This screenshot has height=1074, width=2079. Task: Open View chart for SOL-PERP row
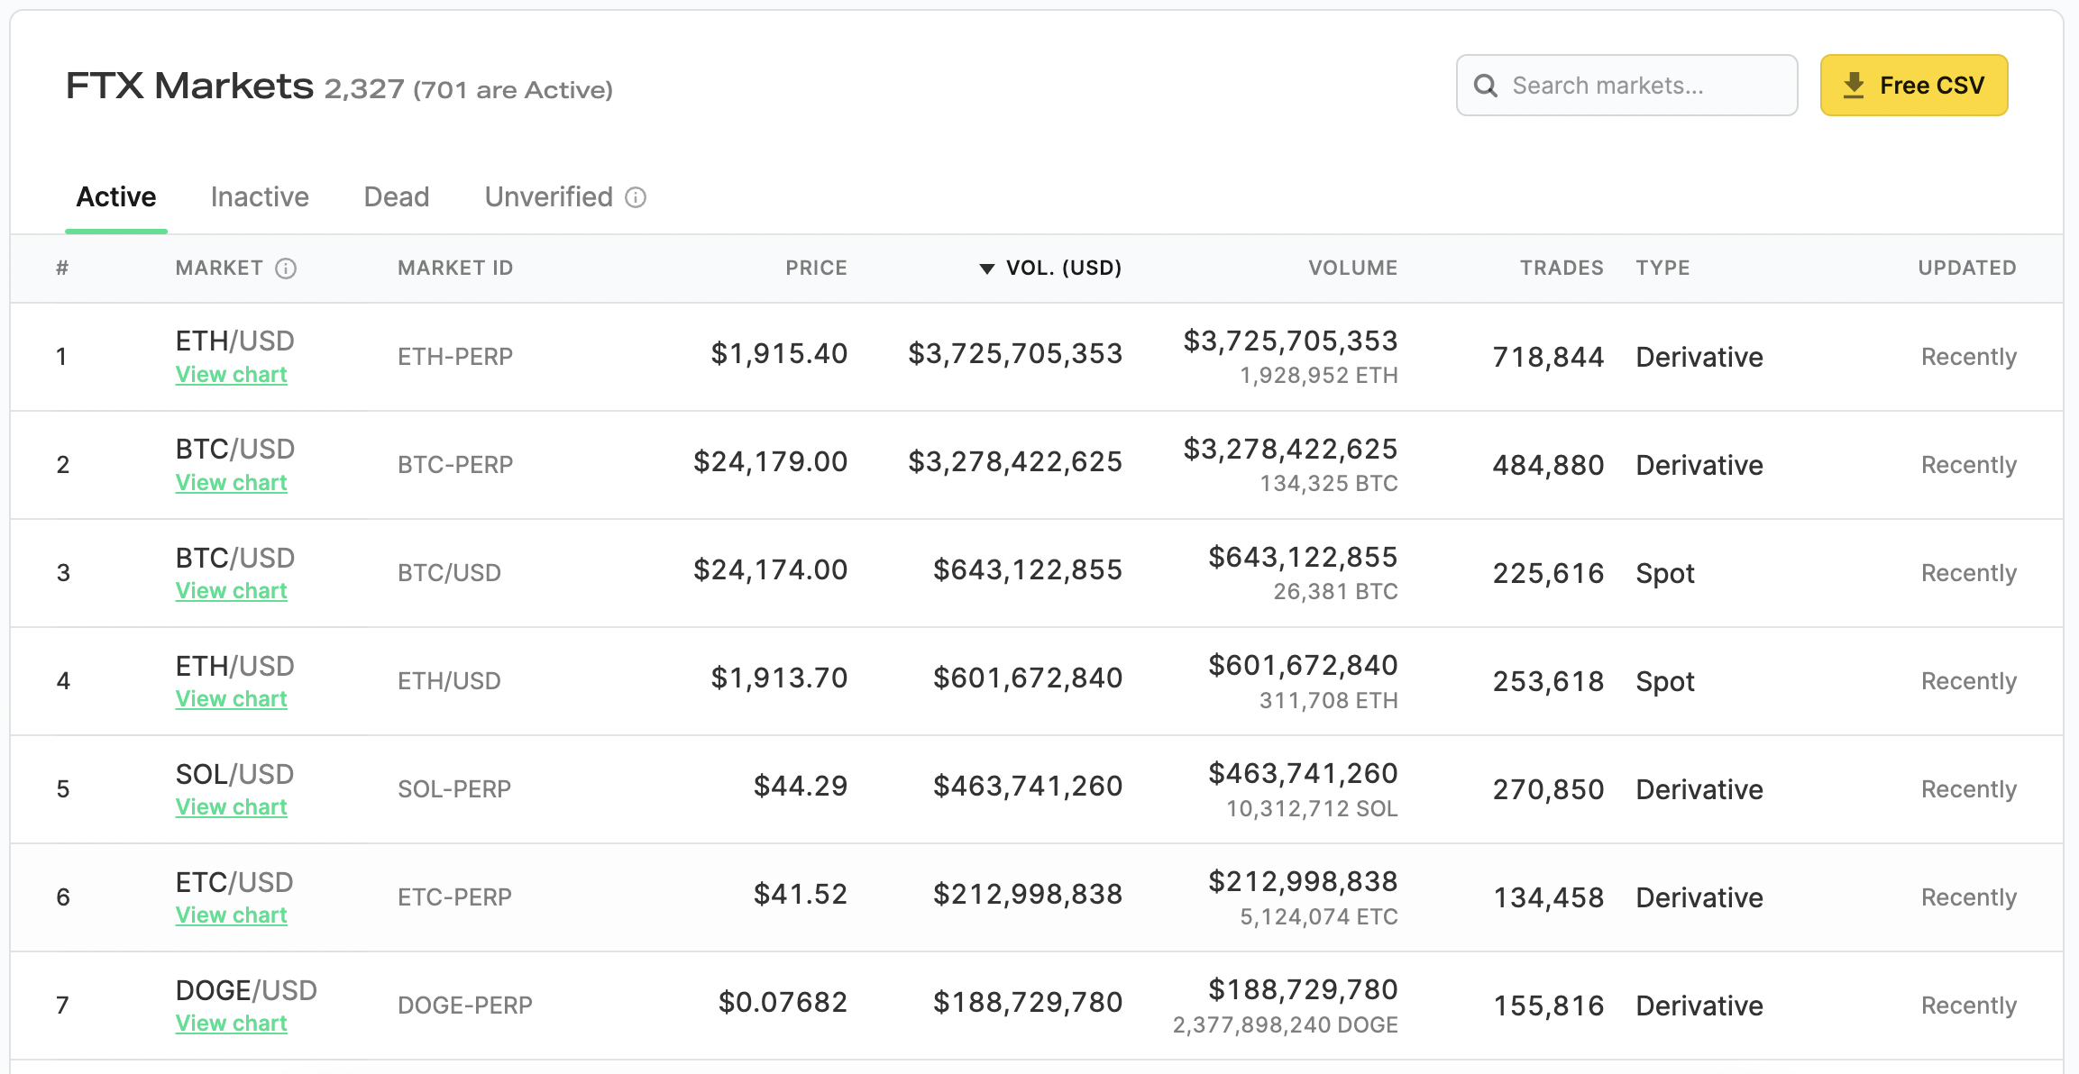pyautogui.click(x=232, y=807)
